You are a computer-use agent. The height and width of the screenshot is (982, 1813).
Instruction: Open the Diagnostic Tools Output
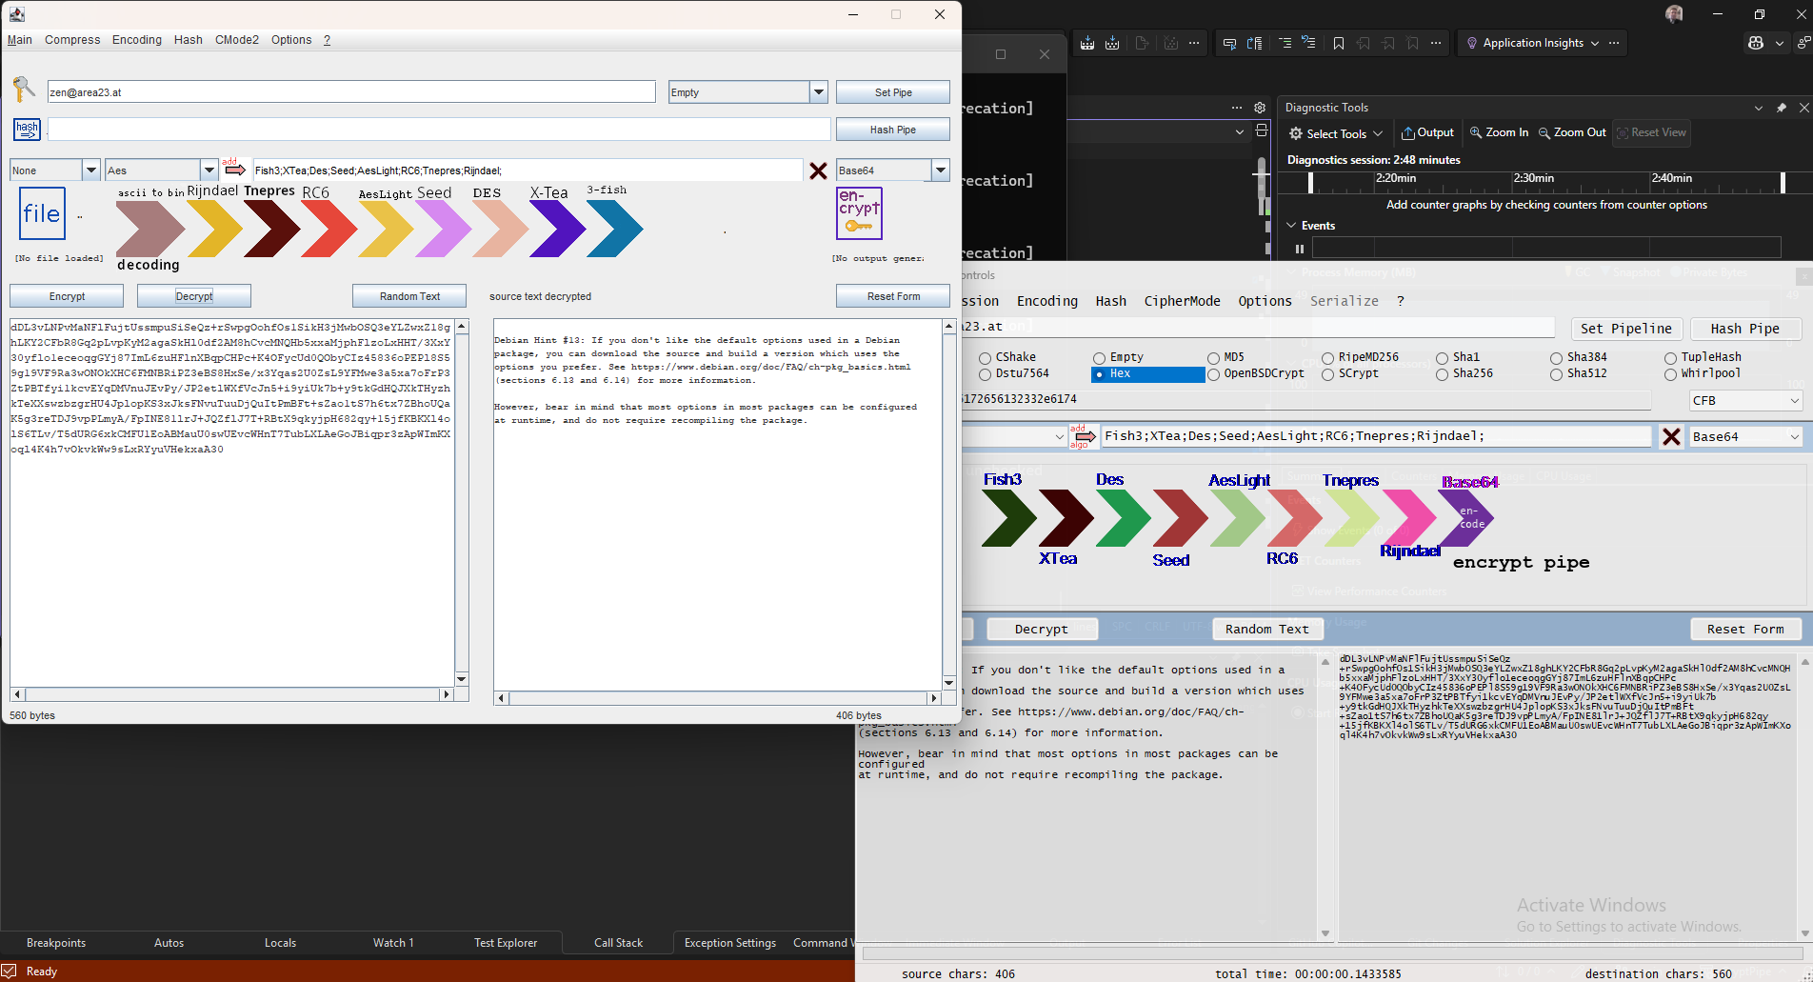[1427, 132]
